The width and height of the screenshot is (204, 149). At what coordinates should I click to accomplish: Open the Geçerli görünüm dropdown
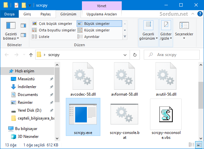[148, 33]
